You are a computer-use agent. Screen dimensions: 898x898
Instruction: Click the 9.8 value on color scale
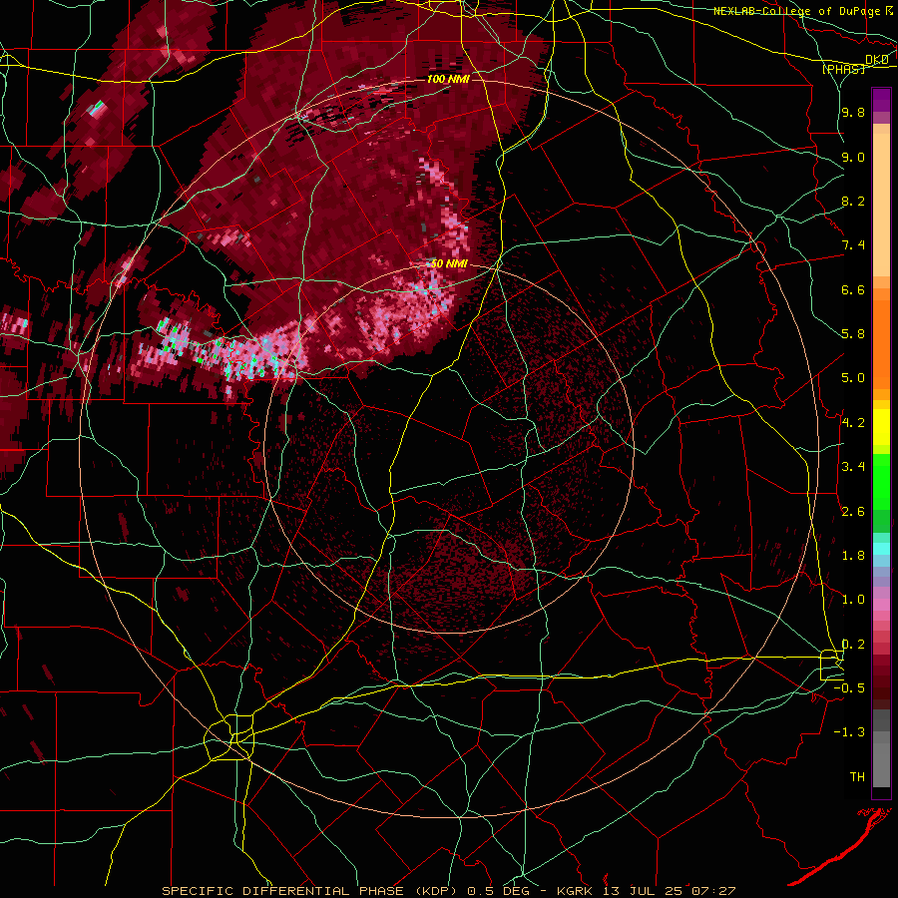853,113
